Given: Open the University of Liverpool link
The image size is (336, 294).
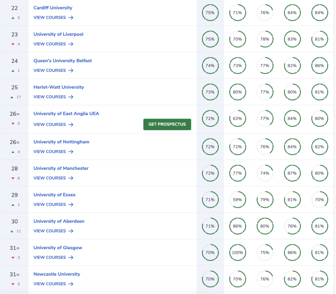Looking at the screenshot, I should [58, 34].
